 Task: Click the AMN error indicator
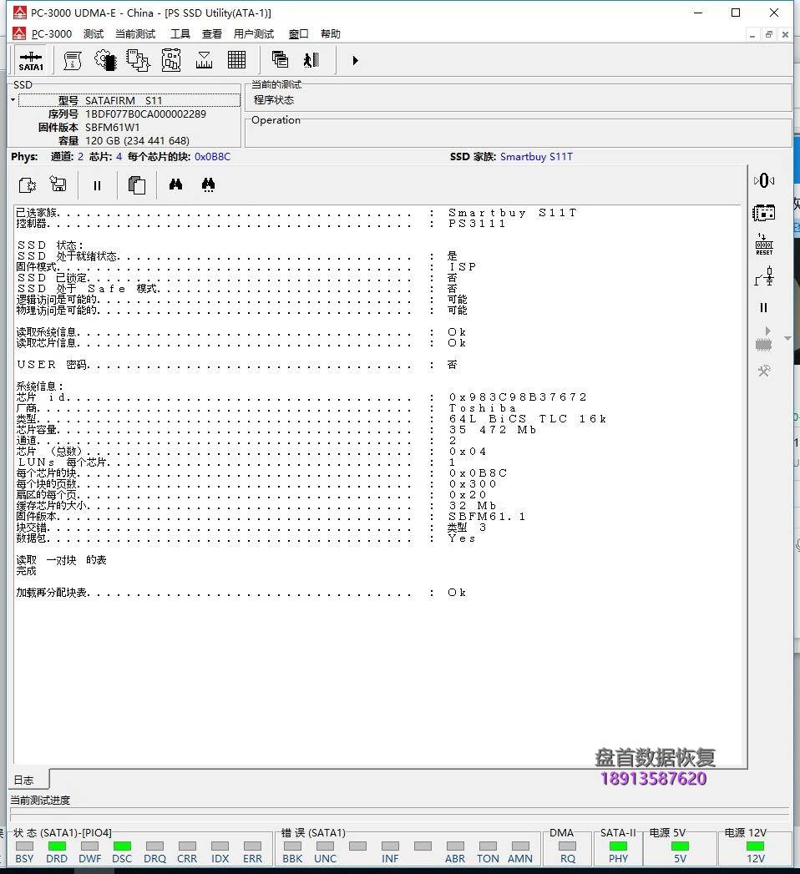tap(521, 846)
